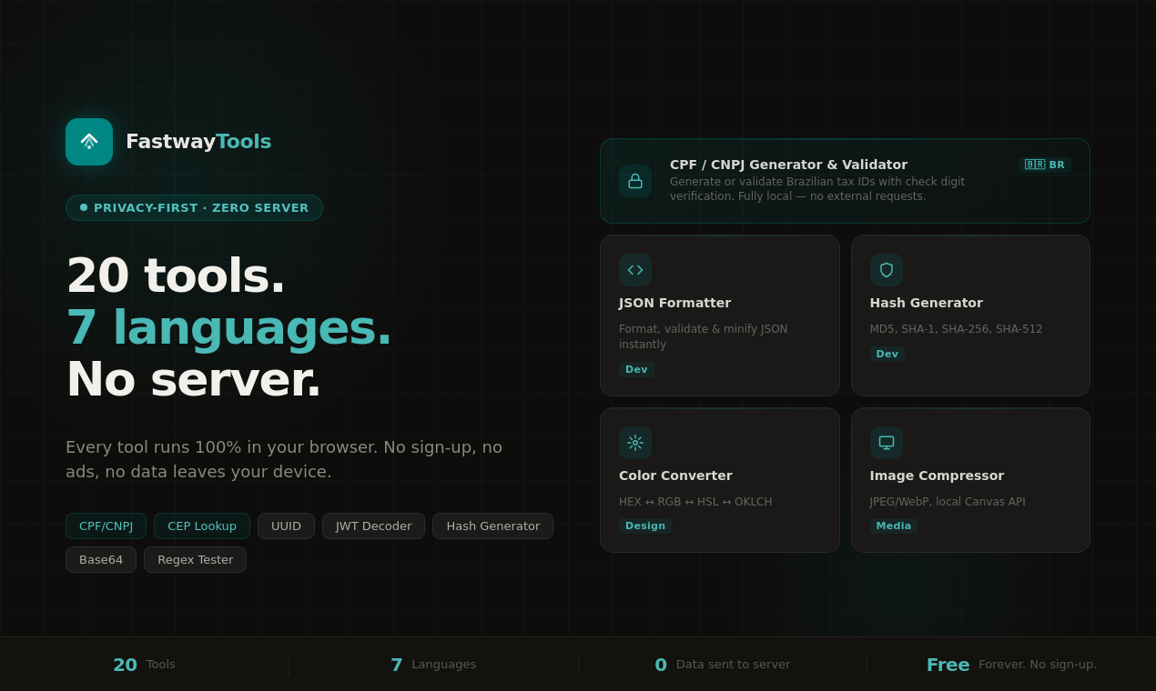Click 'Format, validate & minify JSON instantly' text
Screen dimensions: 1156x691
[704, 336]
